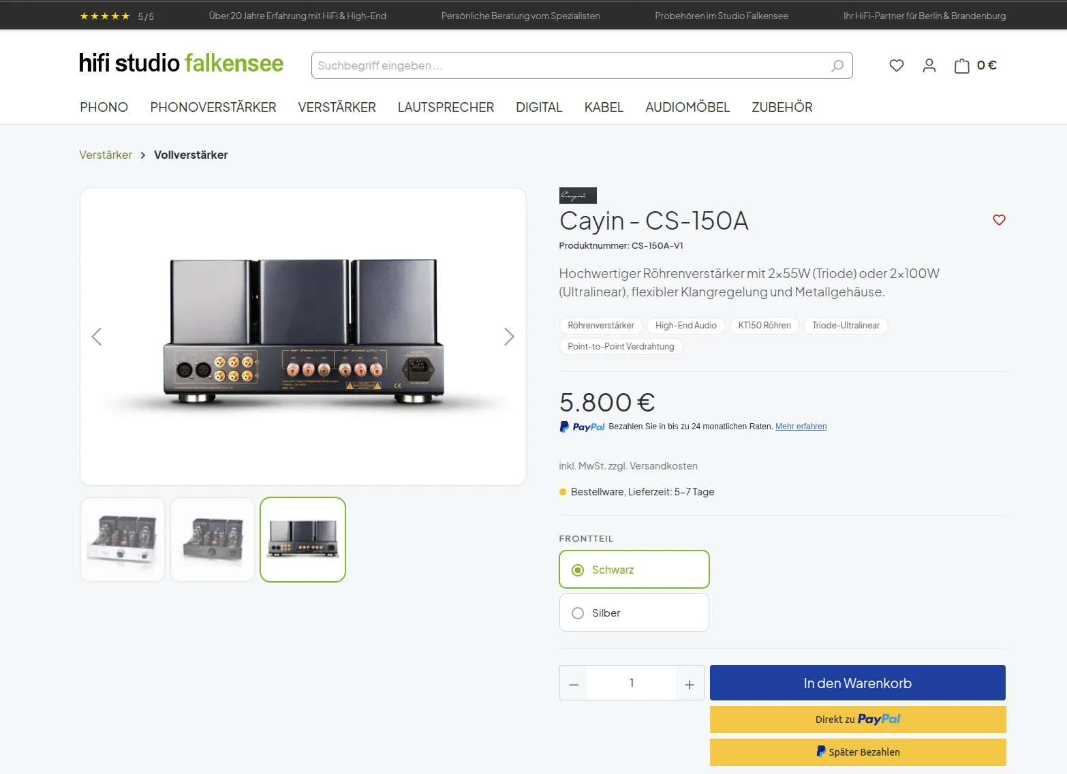Click 'Persönliche Beratung vom Spezialisten' text

tap(521, 16)
